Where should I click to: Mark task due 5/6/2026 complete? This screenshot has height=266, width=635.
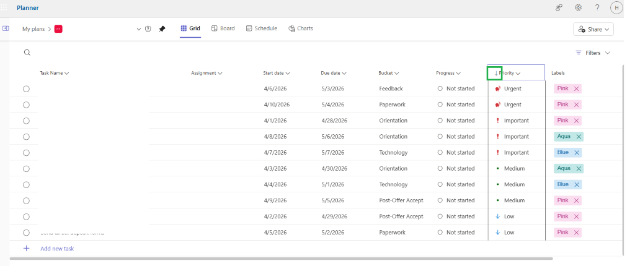[x=26, y=137]
